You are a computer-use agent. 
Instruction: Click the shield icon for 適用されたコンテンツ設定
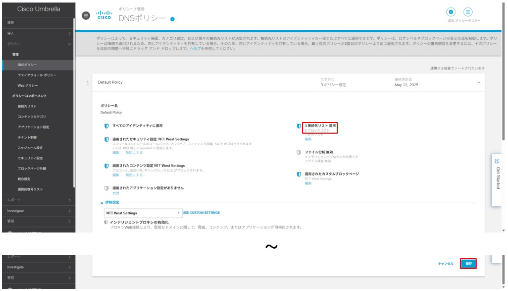tap(106, 166)
